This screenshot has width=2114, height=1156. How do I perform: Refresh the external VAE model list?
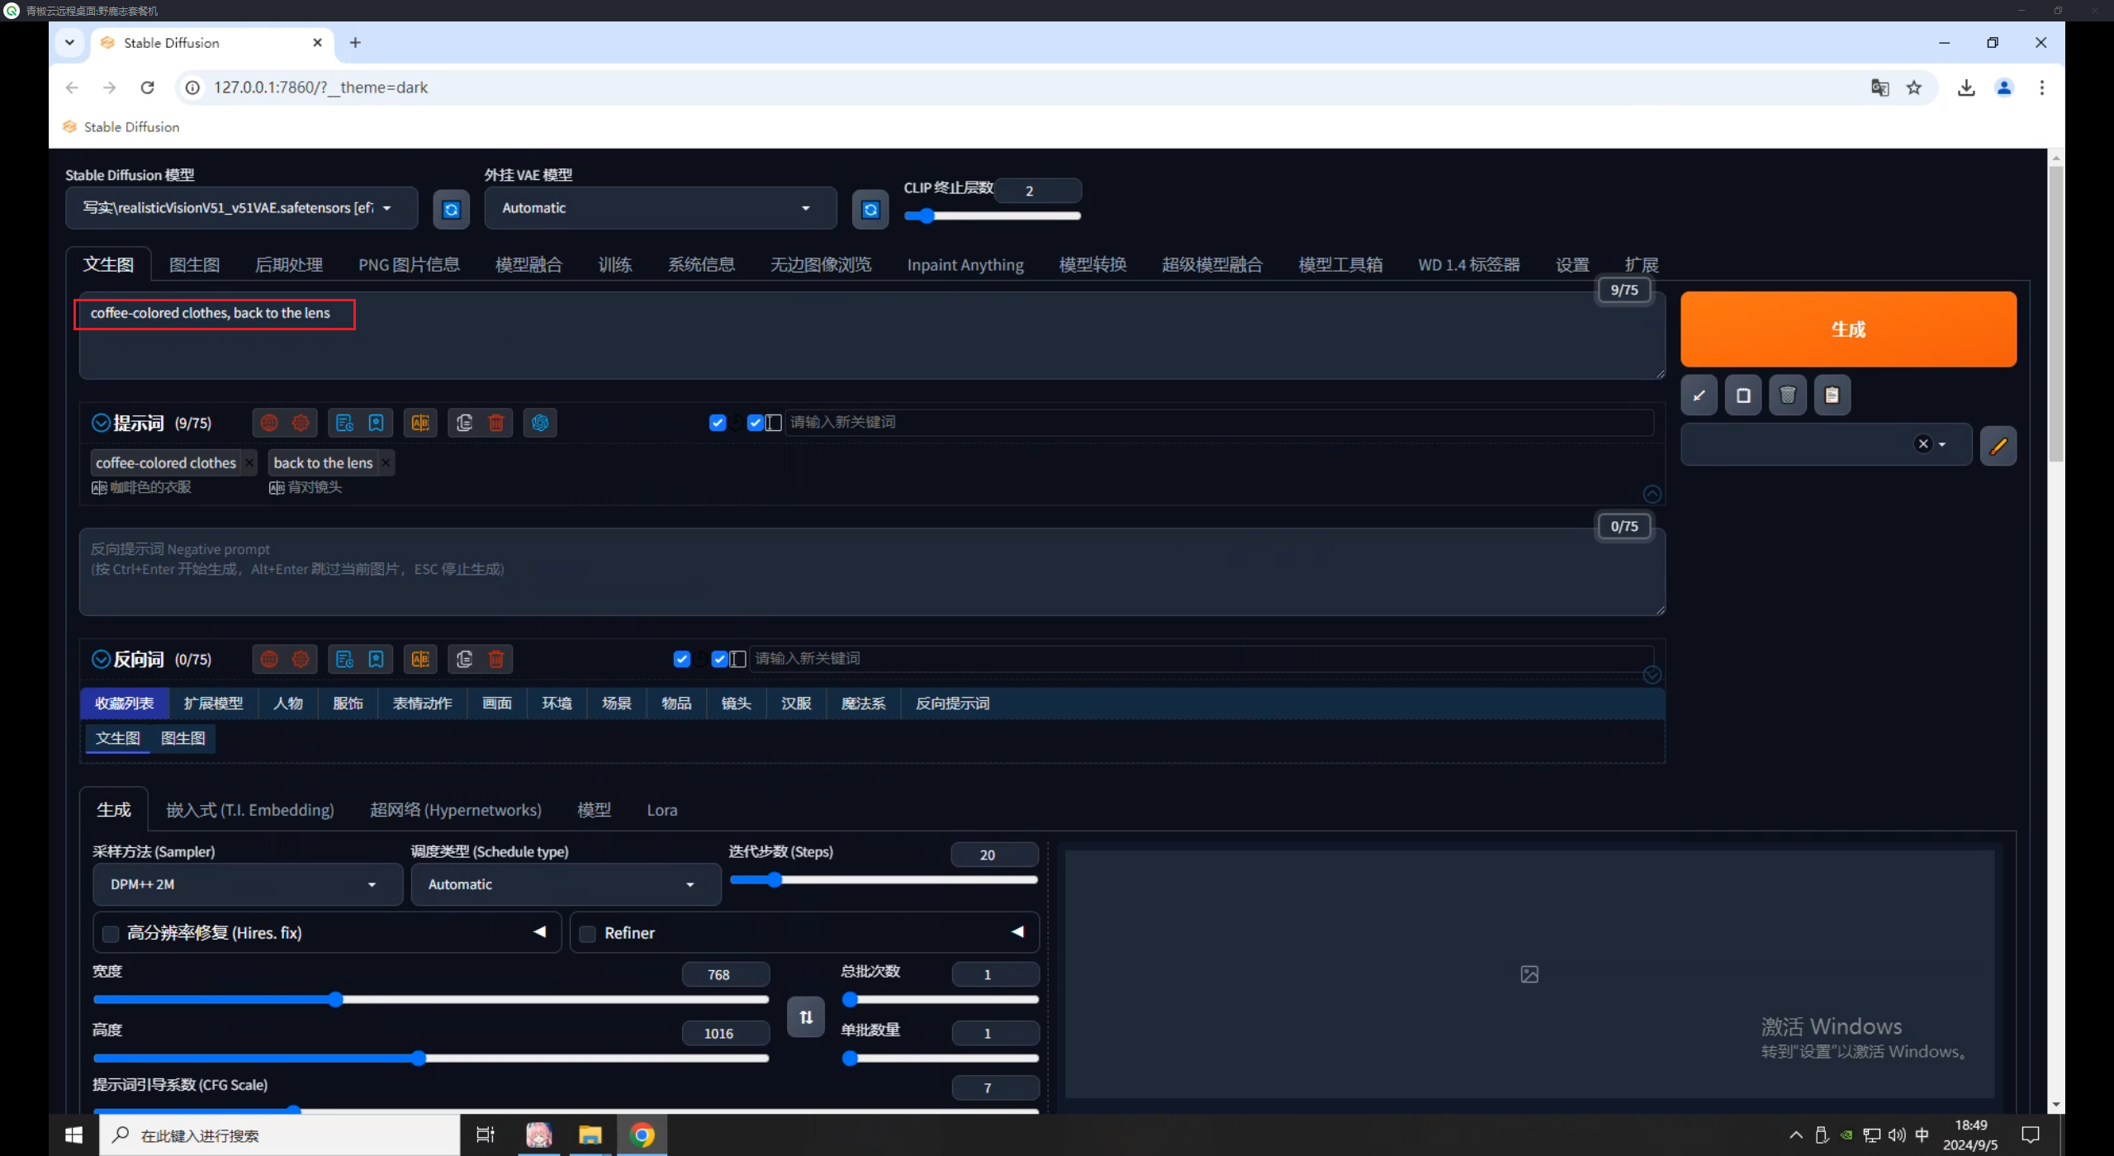(x=870, y=209)
